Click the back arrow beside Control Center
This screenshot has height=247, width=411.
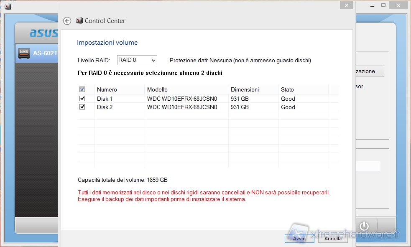67,21
